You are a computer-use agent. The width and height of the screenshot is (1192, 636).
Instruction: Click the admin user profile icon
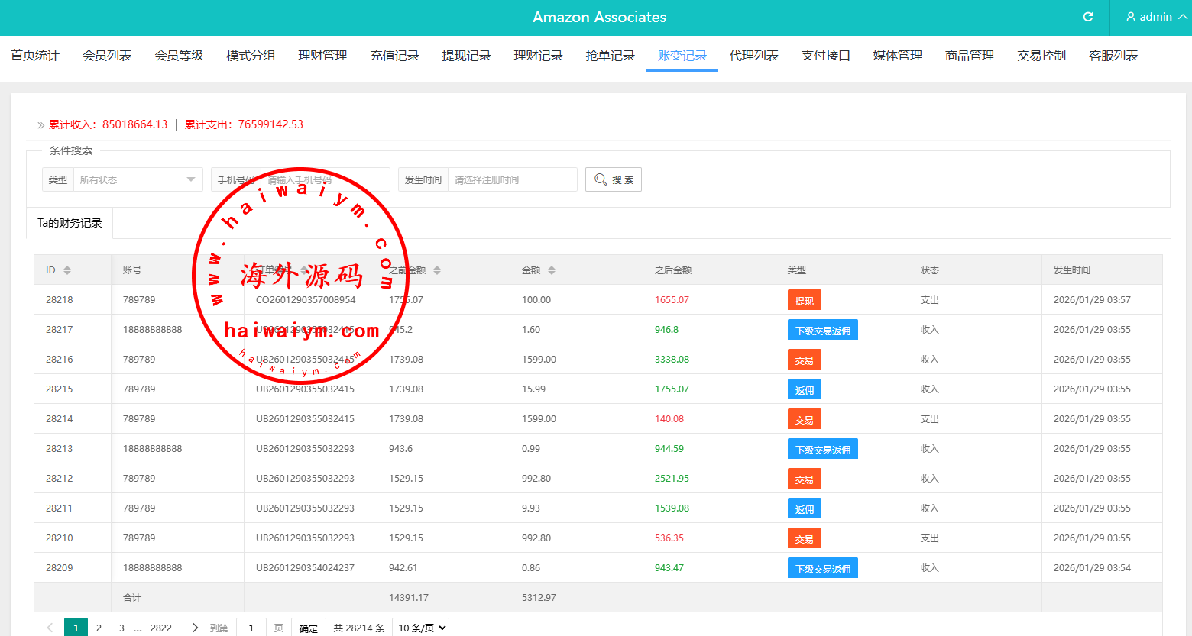(x=1131, y=17)
